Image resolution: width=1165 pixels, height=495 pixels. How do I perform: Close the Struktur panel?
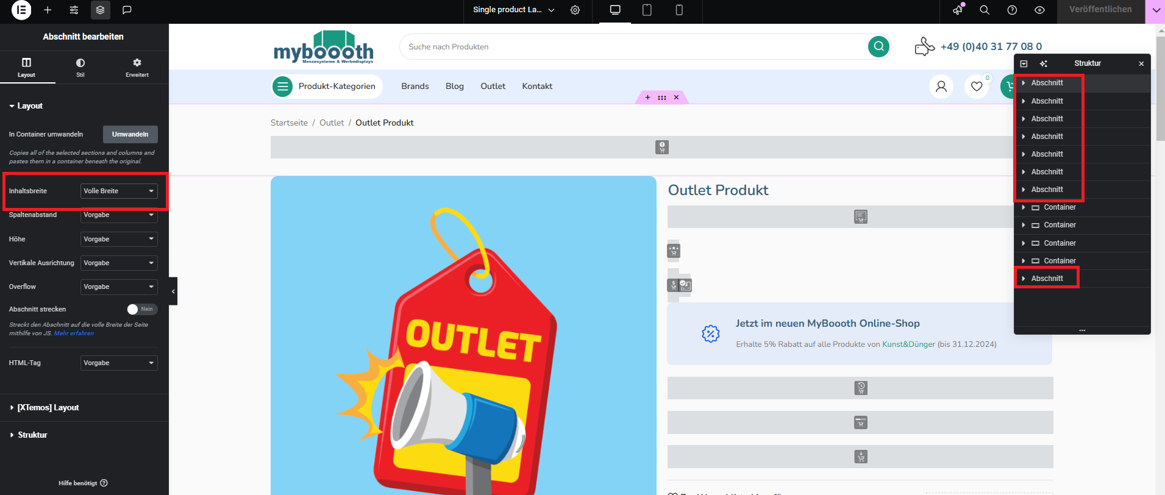pos(1141,63)
